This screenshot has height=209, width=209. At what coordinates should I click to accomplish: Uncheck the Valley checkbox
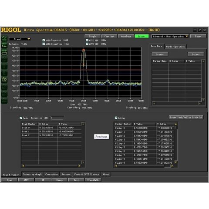pos(116,118)
